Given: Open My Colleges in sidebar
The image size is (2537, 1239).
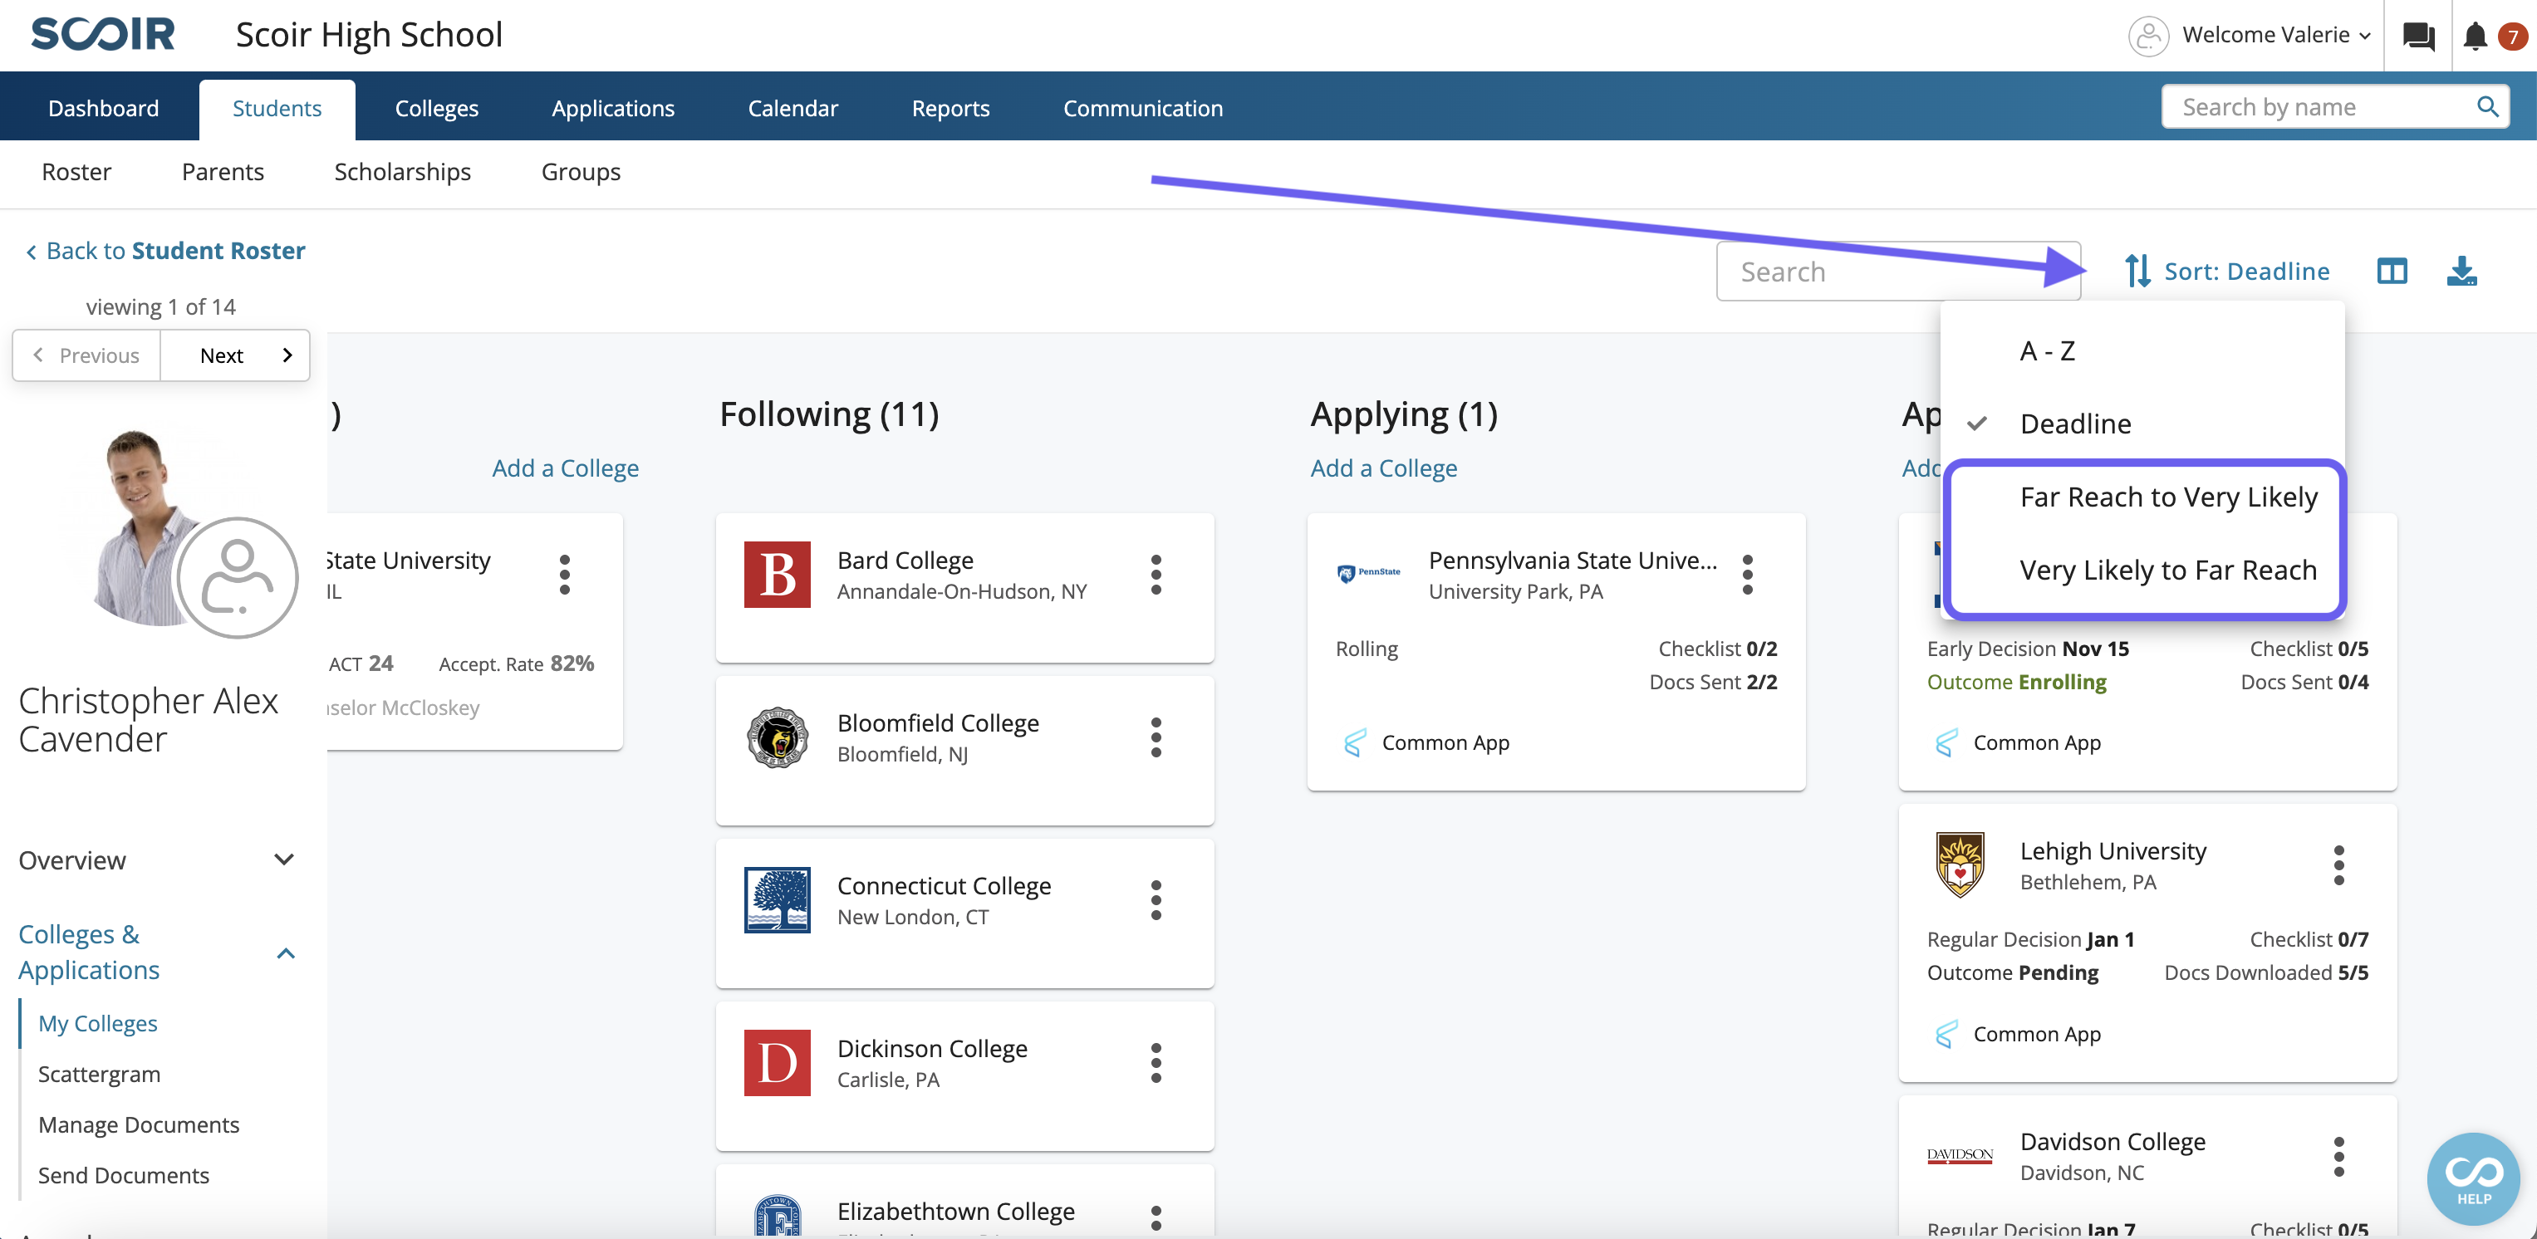Looking at the screenshot, I should point(97,1023).
